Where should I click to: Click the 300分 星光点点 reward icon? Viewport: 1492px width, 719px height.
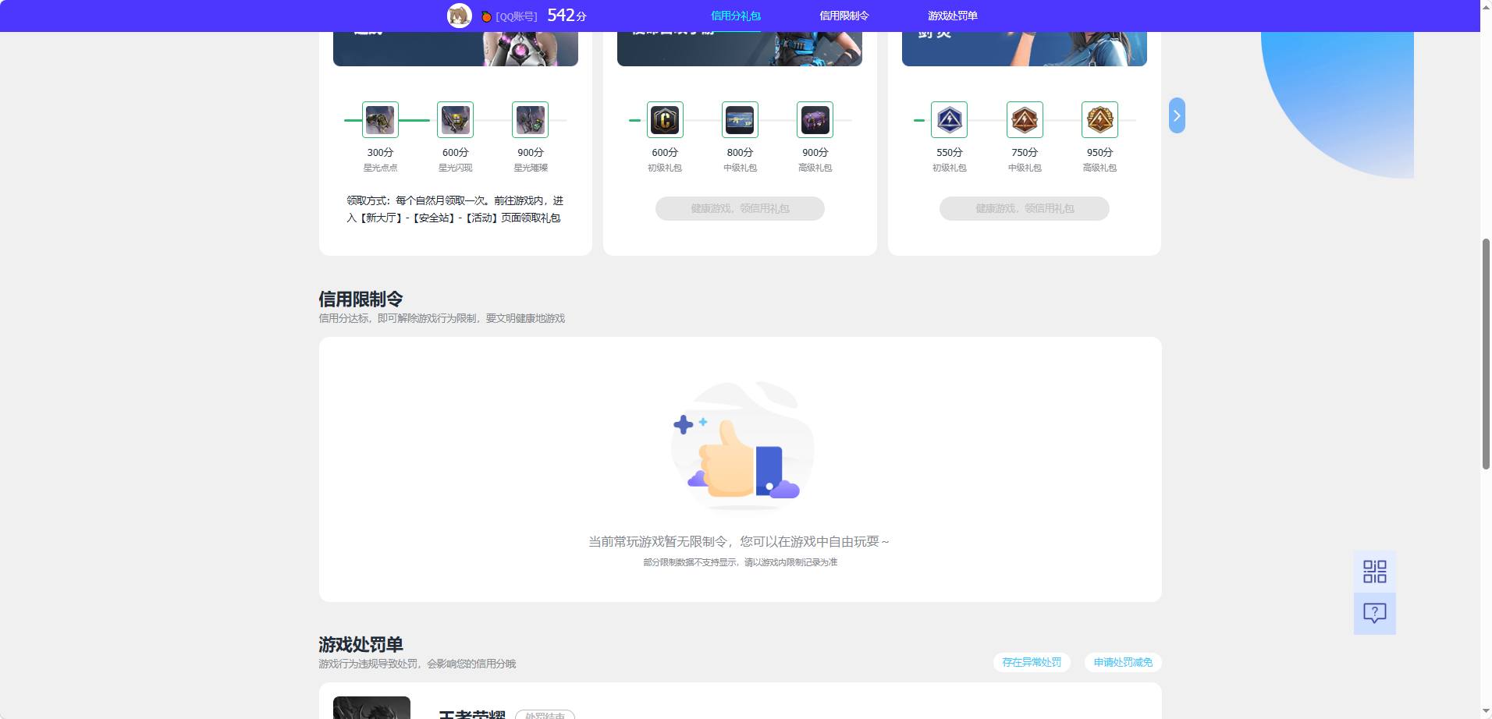tap(380, 120)
